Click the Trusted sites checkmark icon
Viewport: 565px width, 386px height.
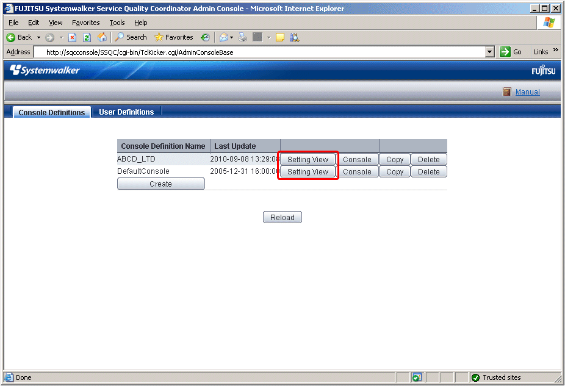point(476,377)
